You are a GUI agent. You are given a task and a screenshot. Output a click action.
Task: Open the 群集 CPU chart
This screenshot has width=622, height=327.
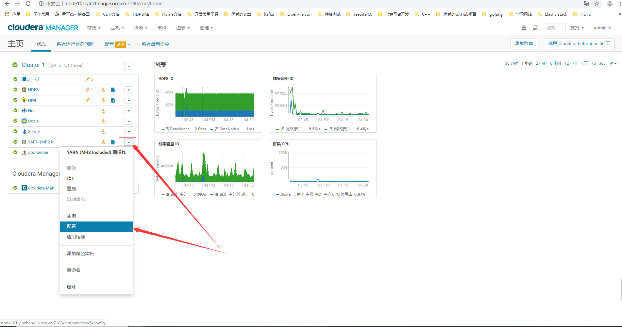[323, 169]
